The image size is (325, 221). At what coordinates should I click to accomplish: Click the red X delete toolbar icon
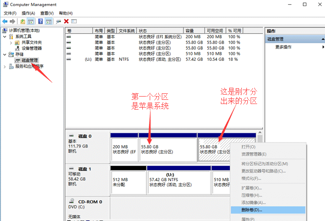pyautogui.click(x=66, y=21)
